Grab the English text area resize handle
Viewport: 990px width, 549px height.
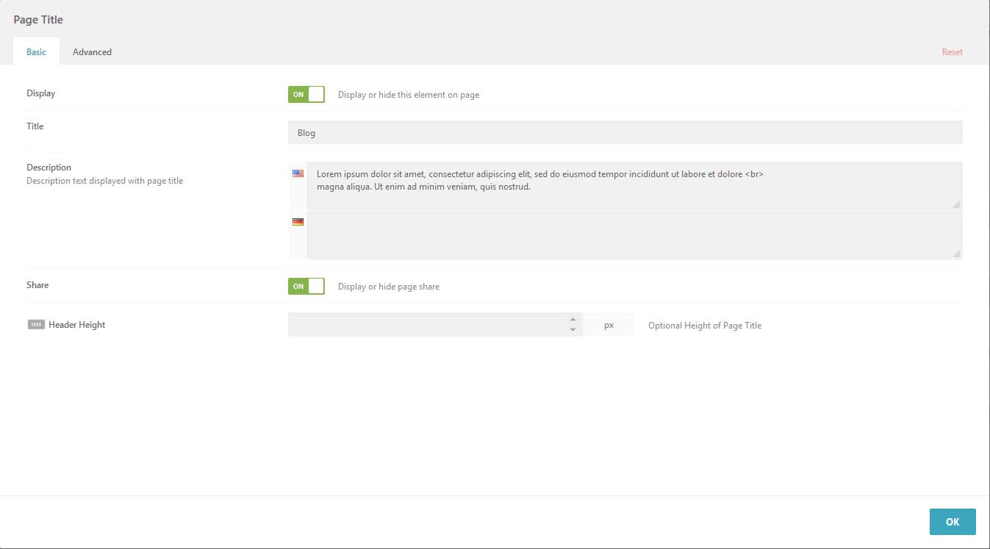[956, 204]
